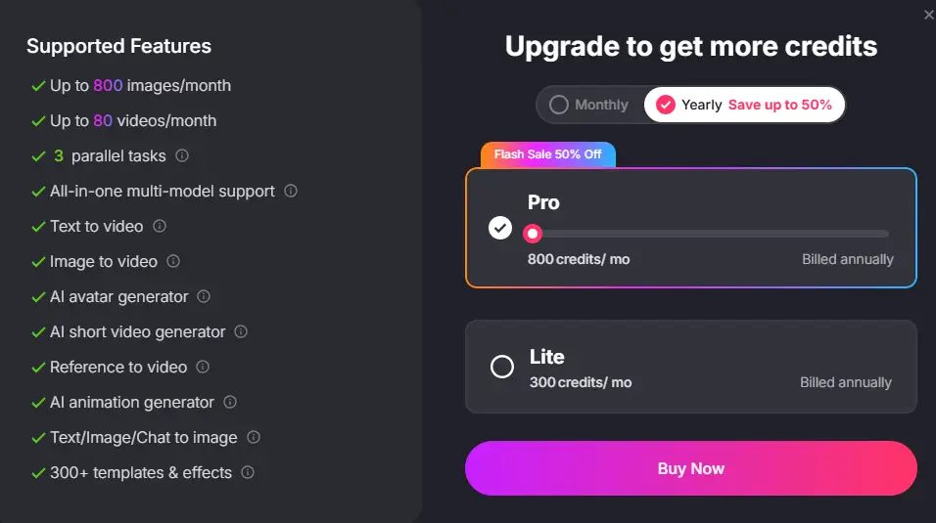Select the Monthly billing option
936x523 pixels.
tap(589, 105)
